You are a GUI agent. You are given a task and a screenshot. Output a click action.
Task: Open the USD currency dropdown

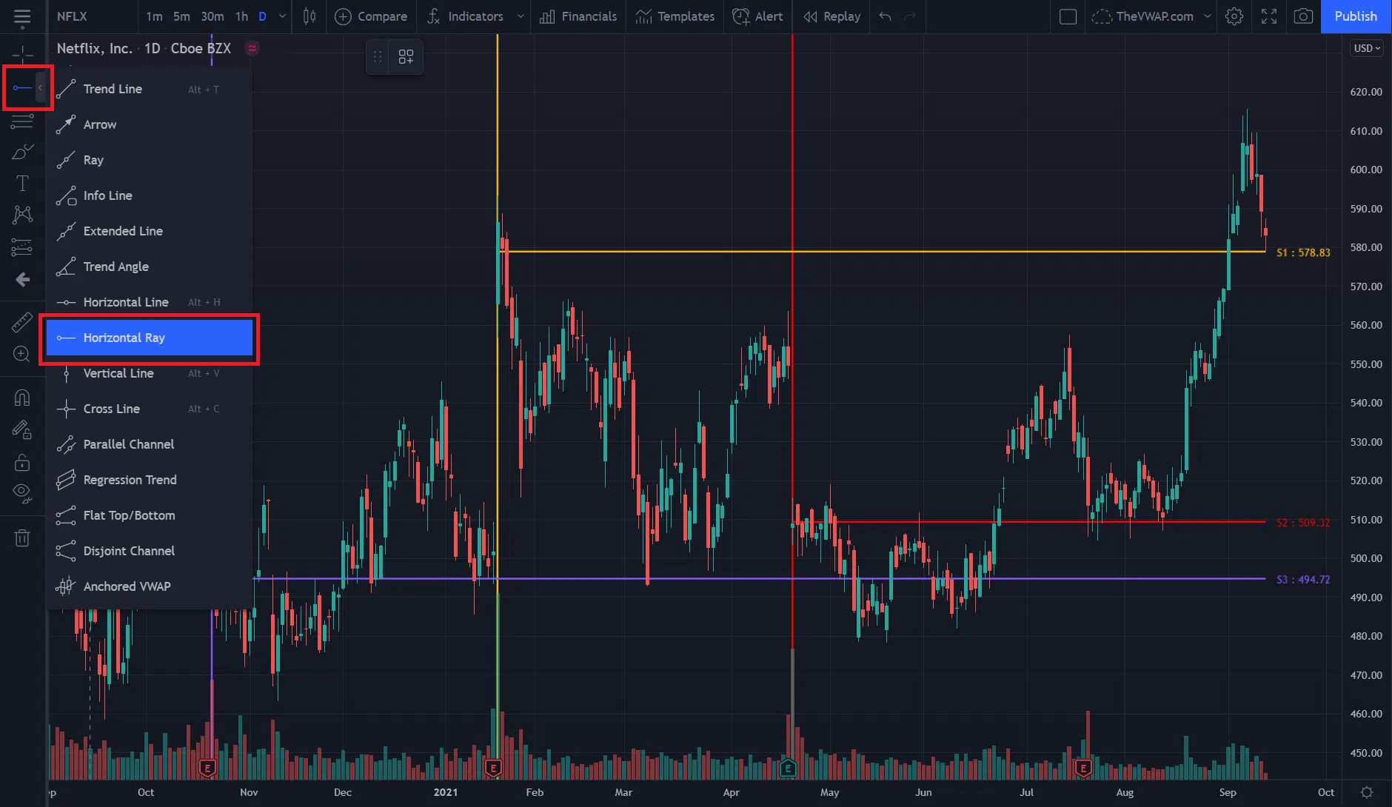[1367, 48]
